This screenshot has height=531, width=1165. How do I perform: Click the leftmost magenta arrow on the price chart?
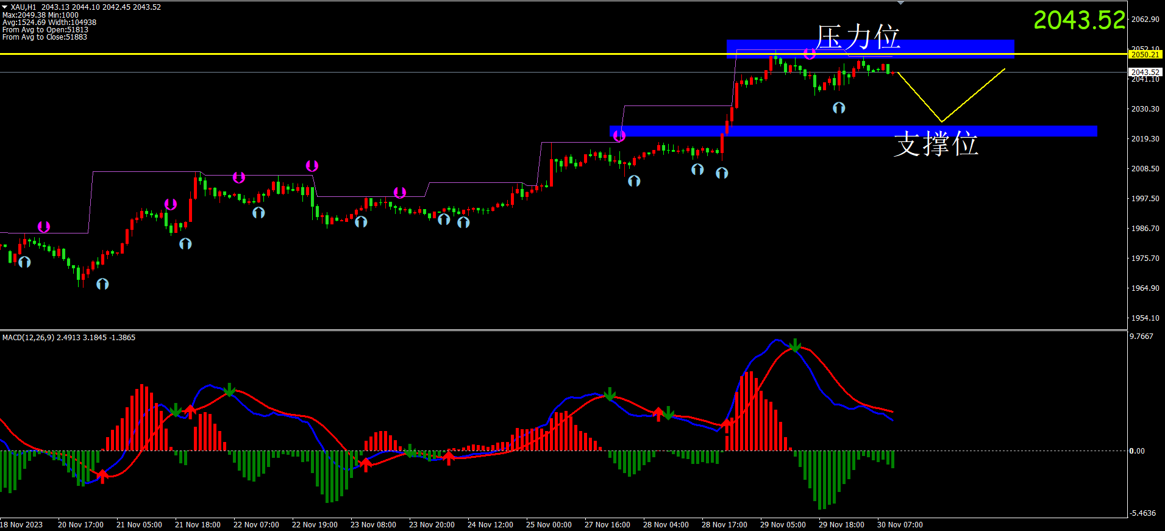(44, 227)
